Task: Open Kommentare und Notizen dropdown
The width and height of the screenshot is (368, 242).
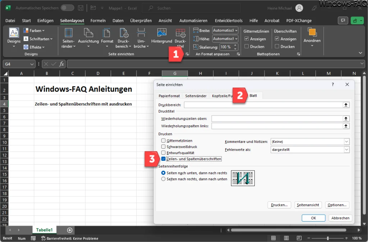Action: 346,141
